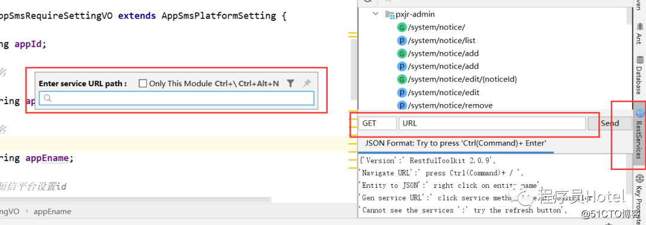Select the GET /system/notice/add service

coord(437,53)
